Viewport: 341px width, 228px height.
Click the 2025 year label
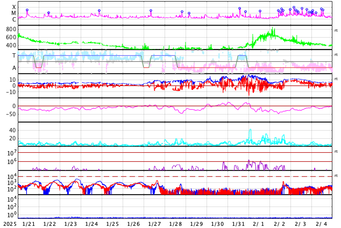10,224
